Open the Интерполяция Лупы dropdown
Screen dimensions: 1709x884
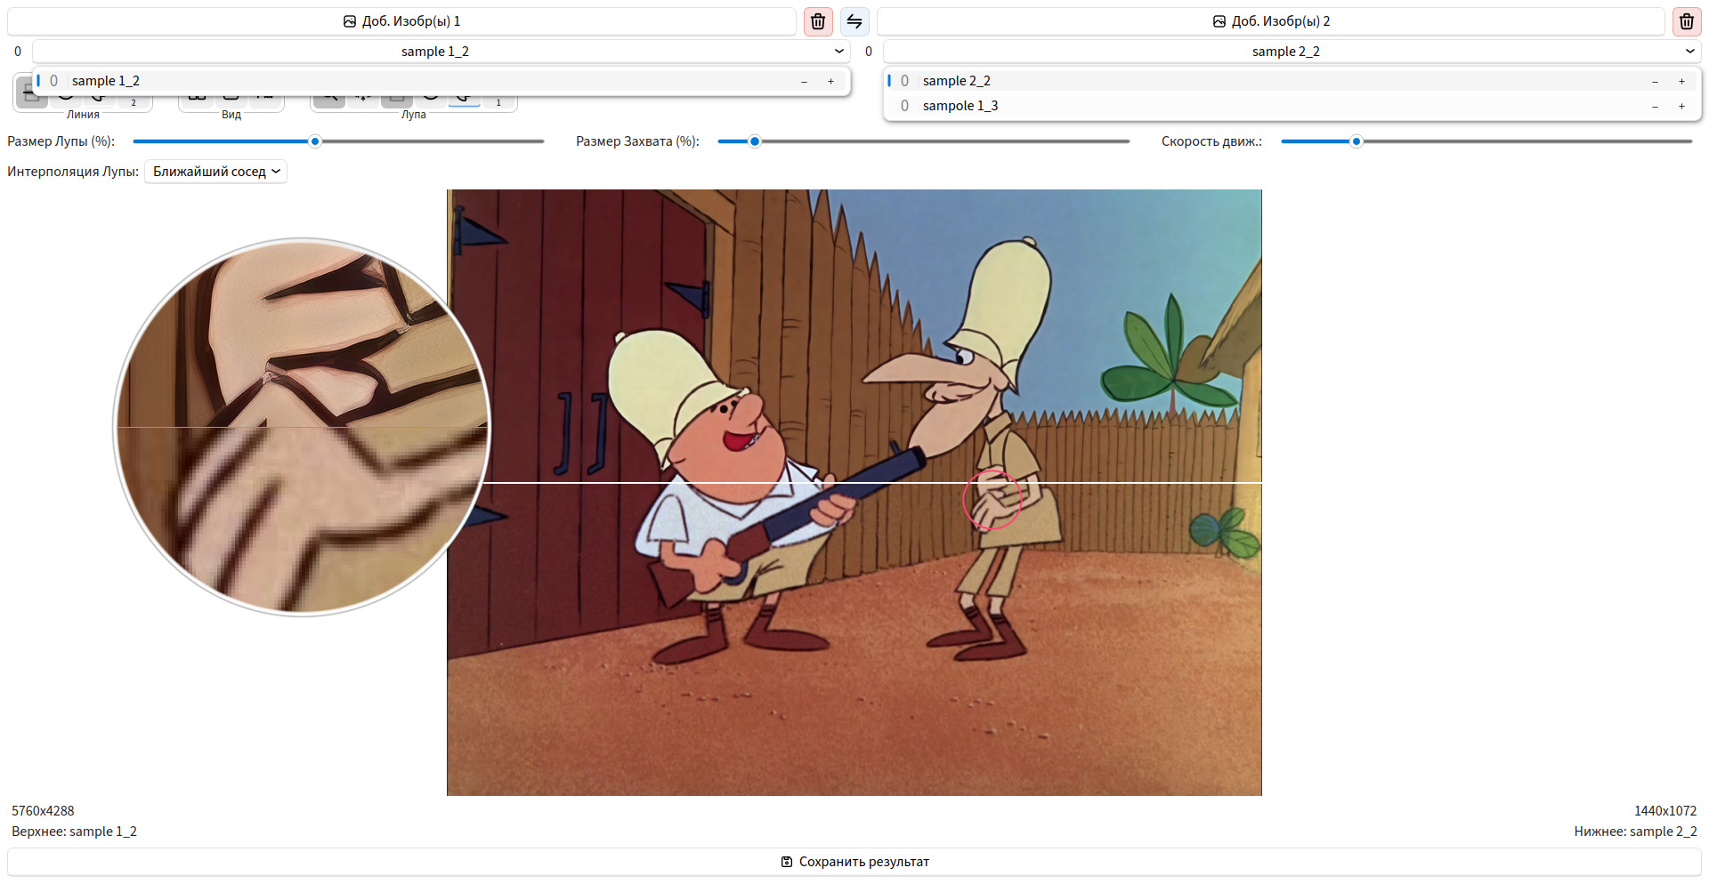(215, 172)
